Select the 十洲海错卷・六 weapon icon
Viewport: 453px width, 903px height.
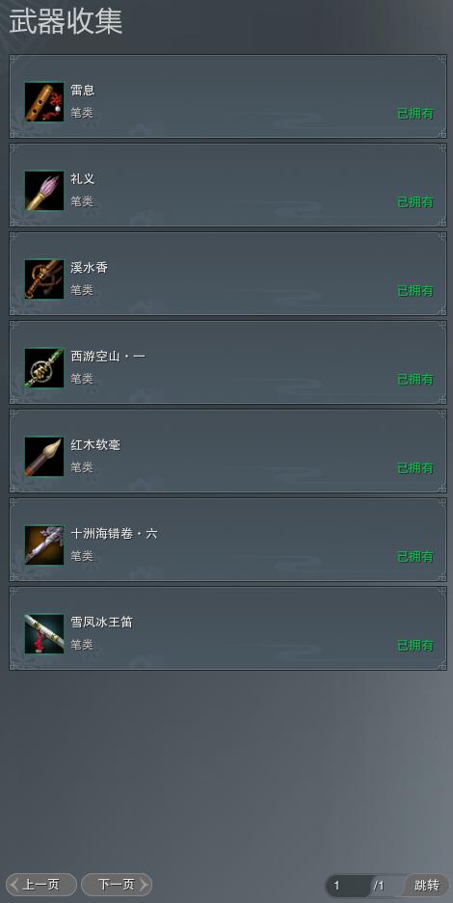tap(44, 545)
